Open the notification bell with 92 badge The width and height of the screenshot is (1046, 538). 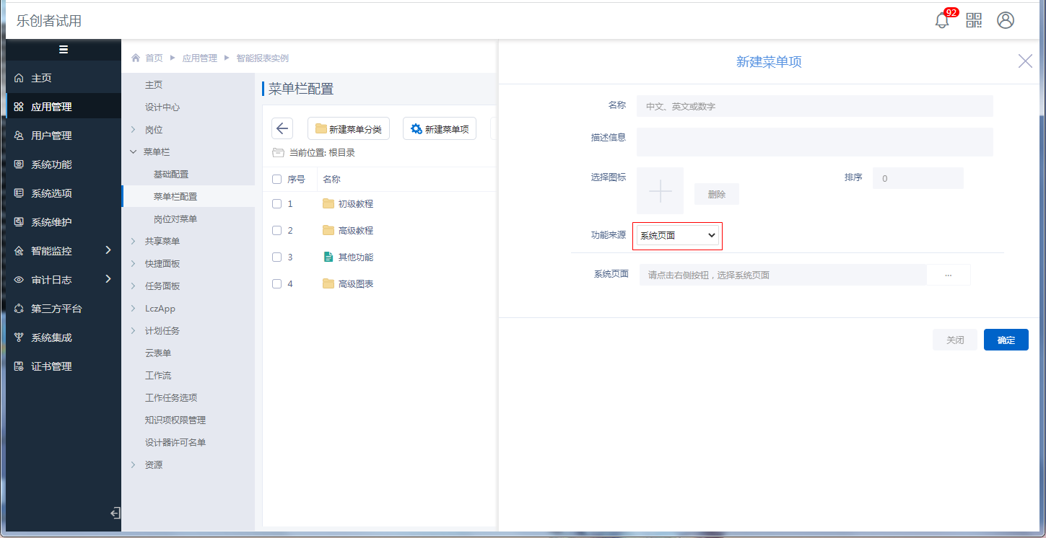pyautogui.click(x=942, y=21)
